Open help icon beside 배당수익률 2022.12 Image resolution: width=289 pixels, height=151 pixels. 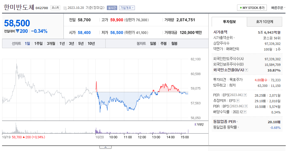click(x=245, y=112)
